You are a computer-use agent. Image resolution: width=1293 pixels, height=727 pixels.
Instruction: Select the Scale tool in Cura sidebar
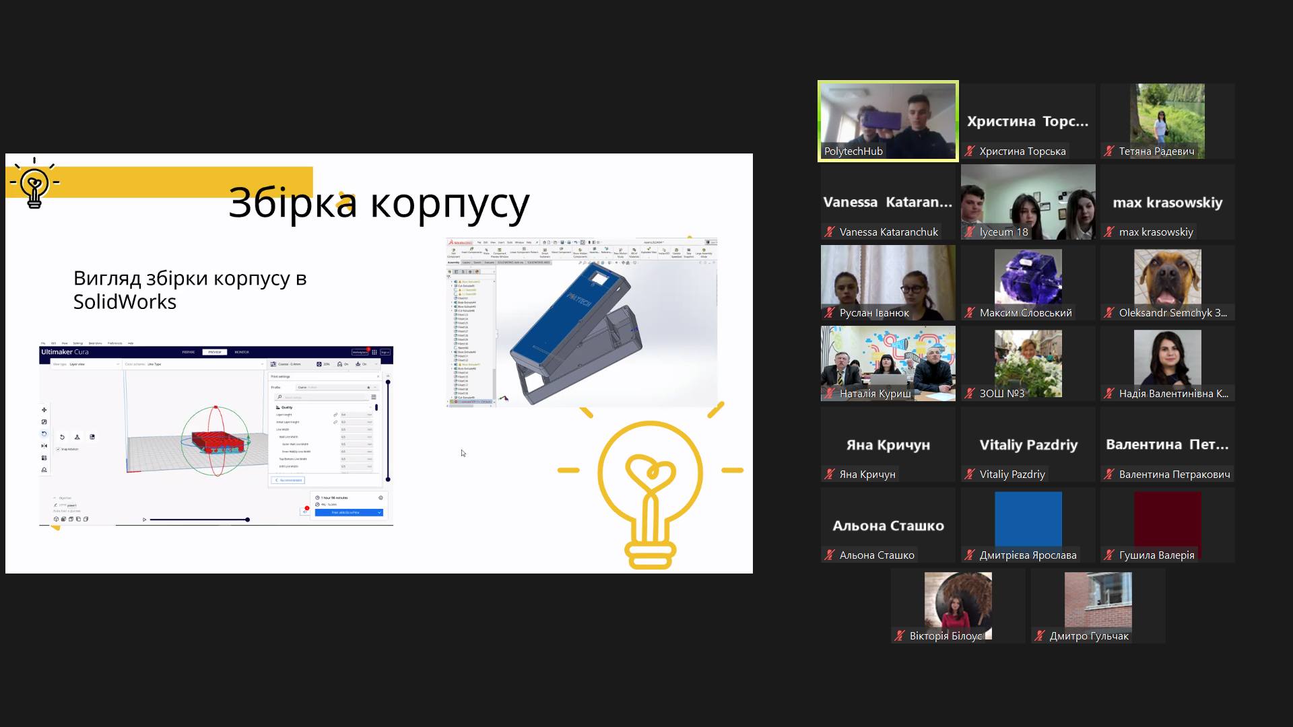point(44,422)
